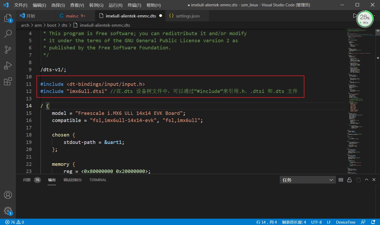This screenshot has height=225, width=380.
Task: Open the 选择(S) menu
Action: pos(58,5)
